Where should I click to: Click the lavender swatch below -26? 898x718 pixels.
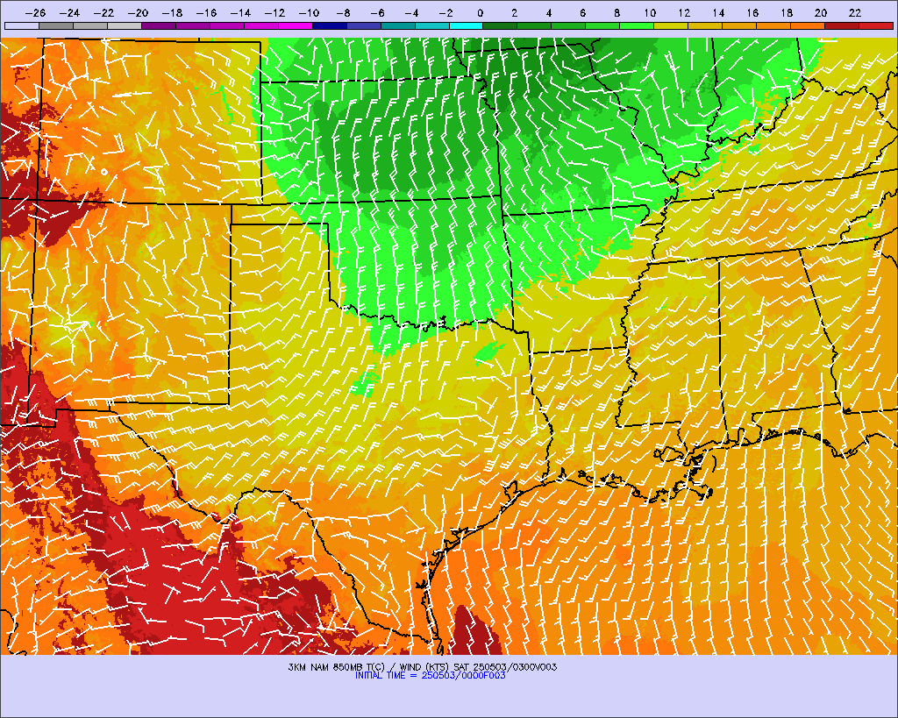pos(22,25)
